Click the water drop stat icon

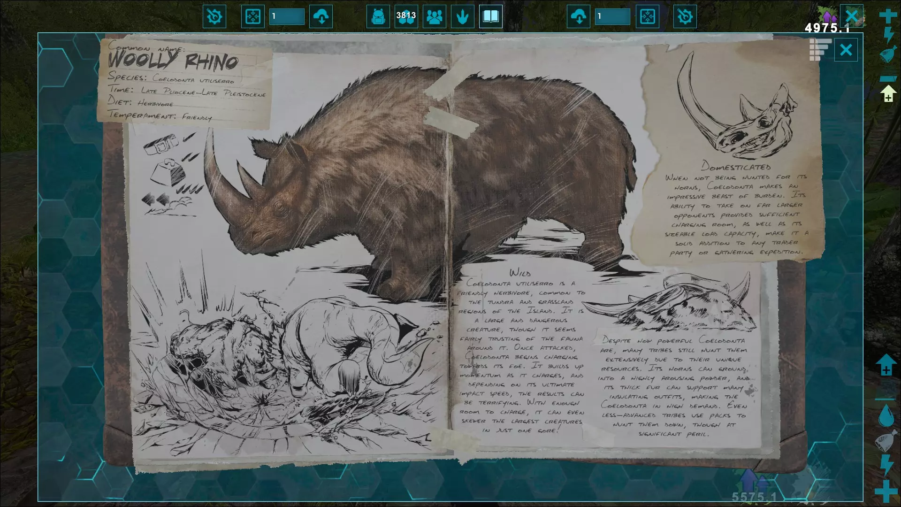click(x=886, y=416)
